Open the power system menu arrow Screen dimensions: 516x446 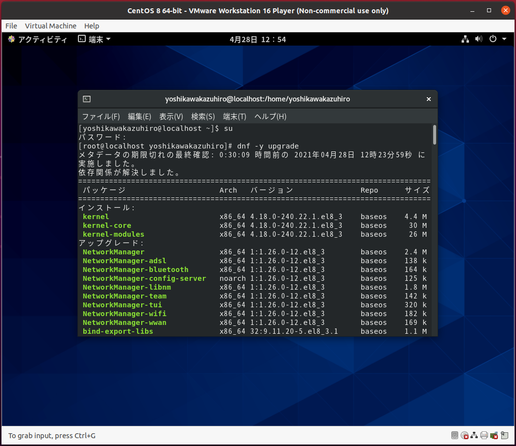click(x=504, y=39)
